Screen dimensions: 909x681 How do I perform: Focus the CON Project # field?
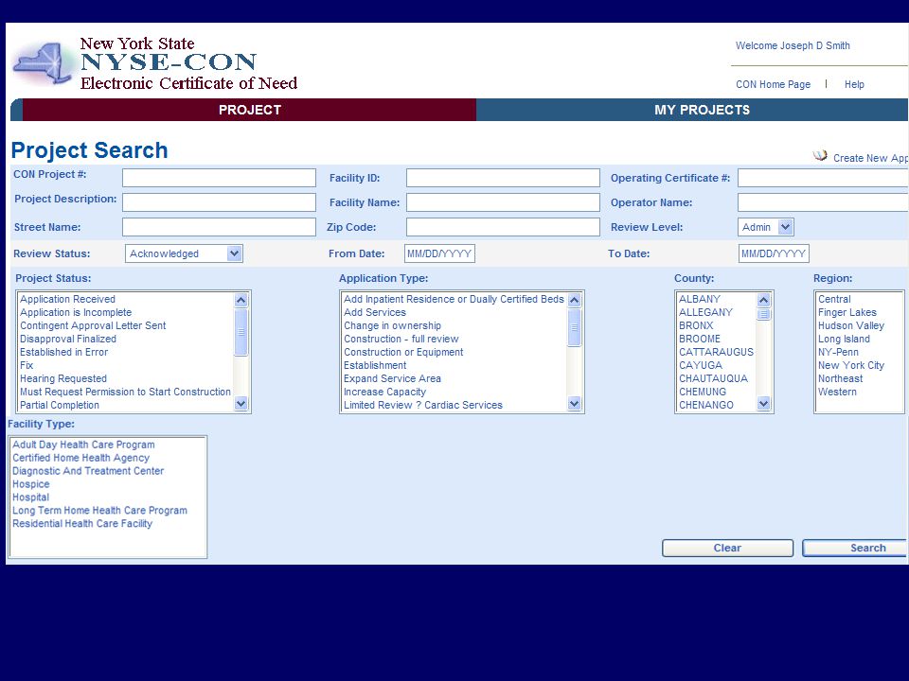pyautogui.click(x=219, y=178)
